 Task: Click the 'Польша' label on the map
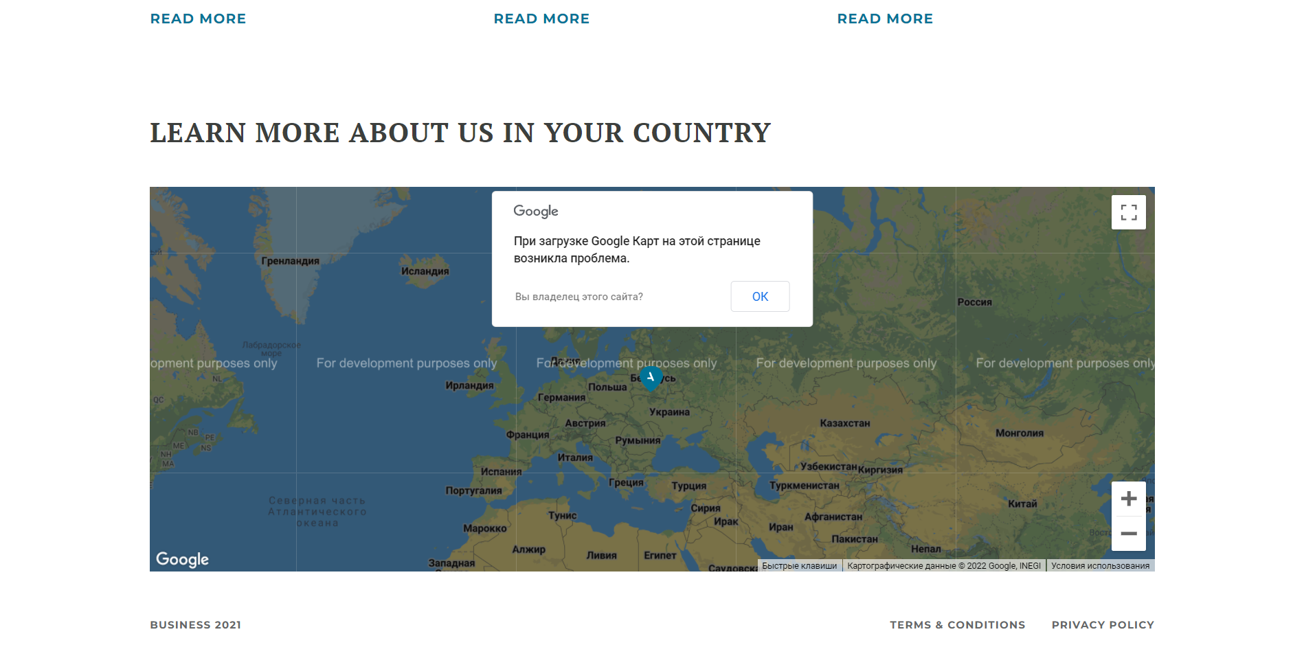607,387
